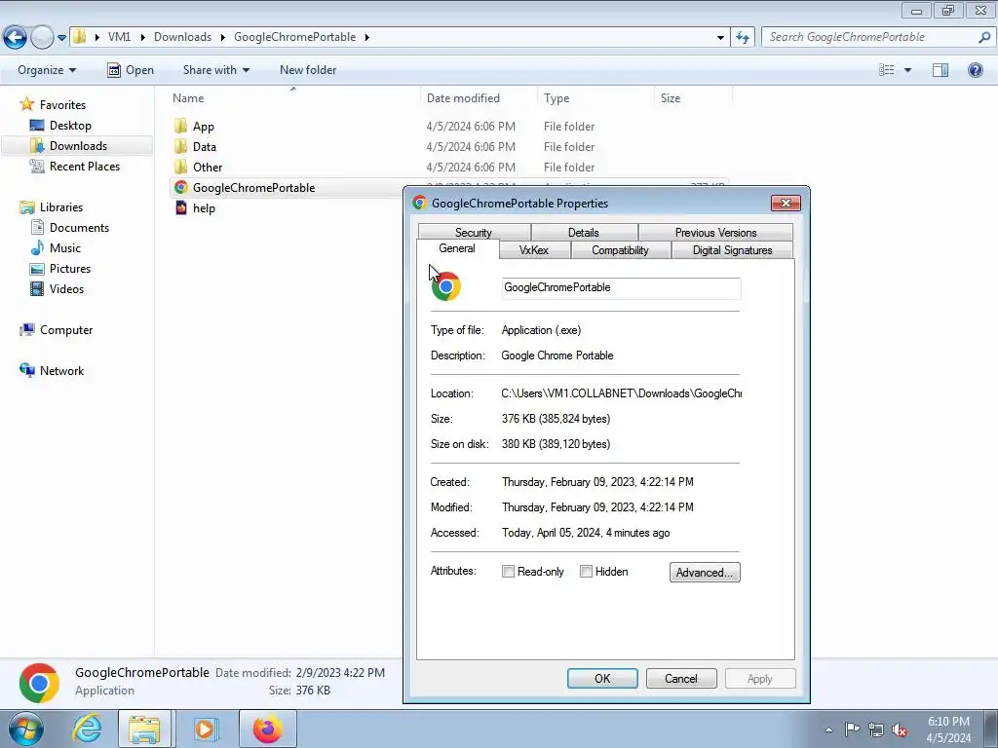The width and height of the screenshot is (998, 748).
Task: Select the Documents library
Action: [79, 228]
